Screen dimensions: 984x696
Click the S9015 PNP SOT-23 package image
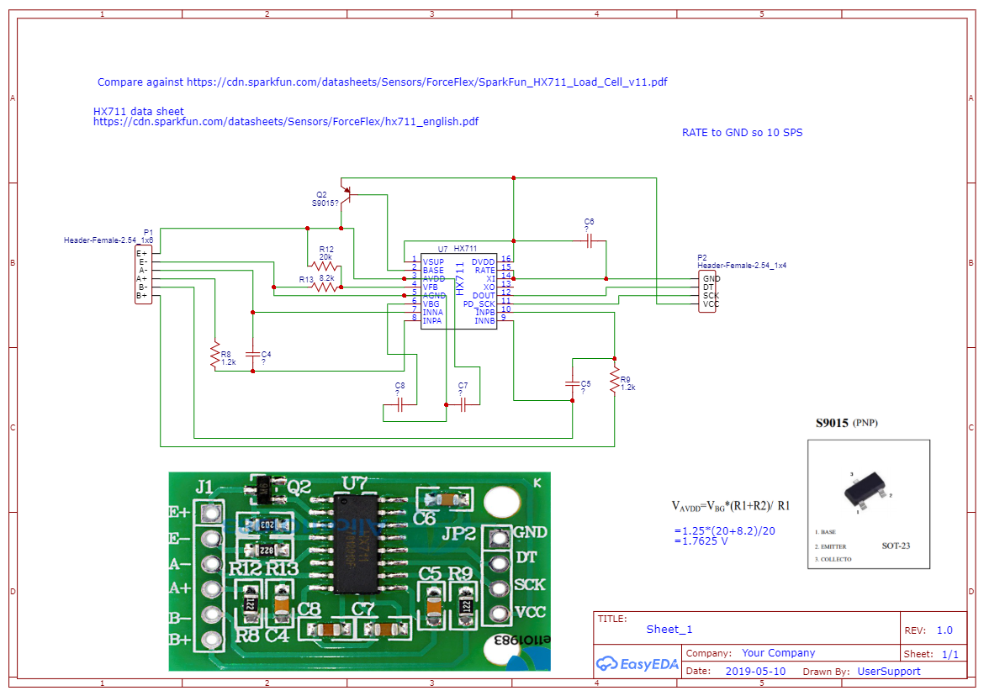[x=869, y=504]
